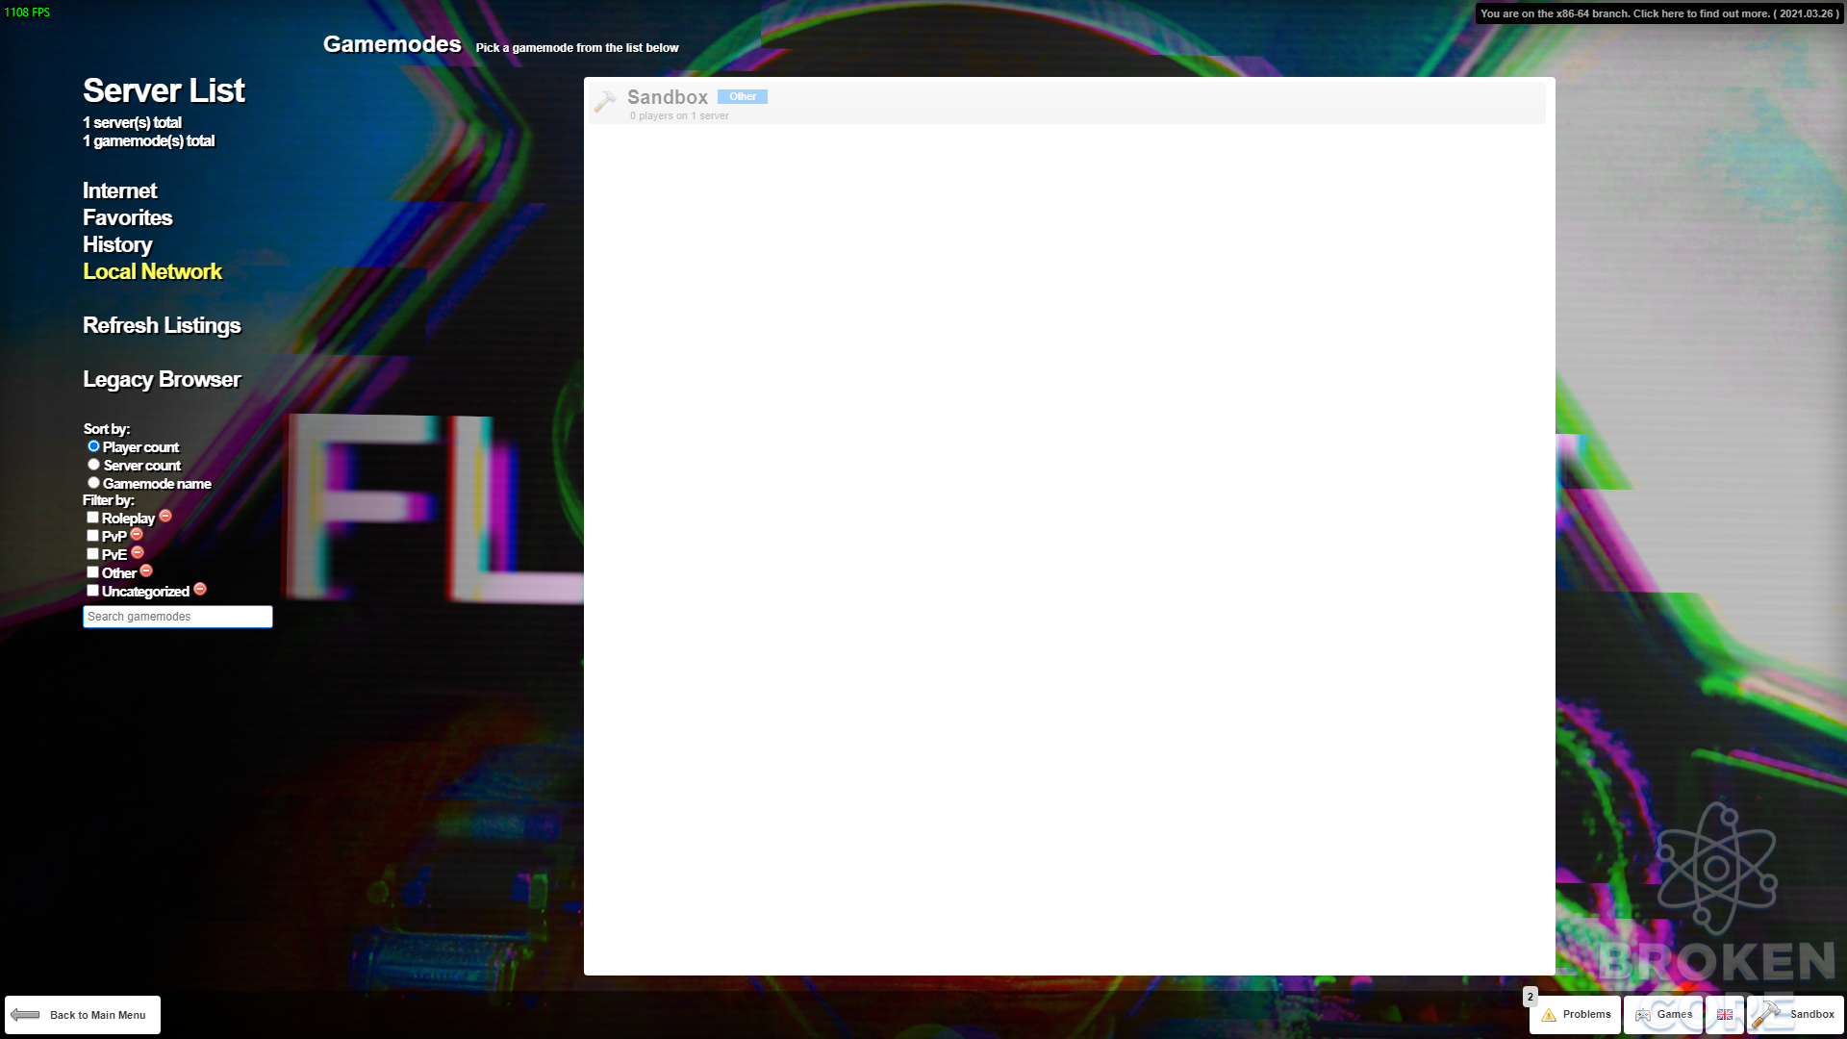The width and height of the screenshot is (1847, 1039).
Task: Click the '1 gamemode(s) total' text
Action: click(x=148, y=140)
